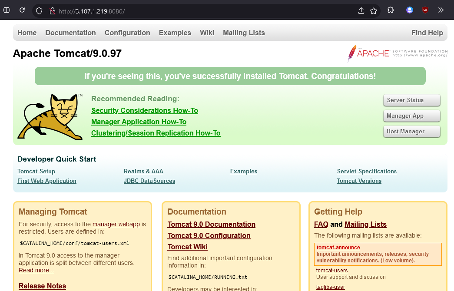Bookmark this page with star icon
Image resolution: width=454 pixels, height=291 pixels.
(374, 11)
